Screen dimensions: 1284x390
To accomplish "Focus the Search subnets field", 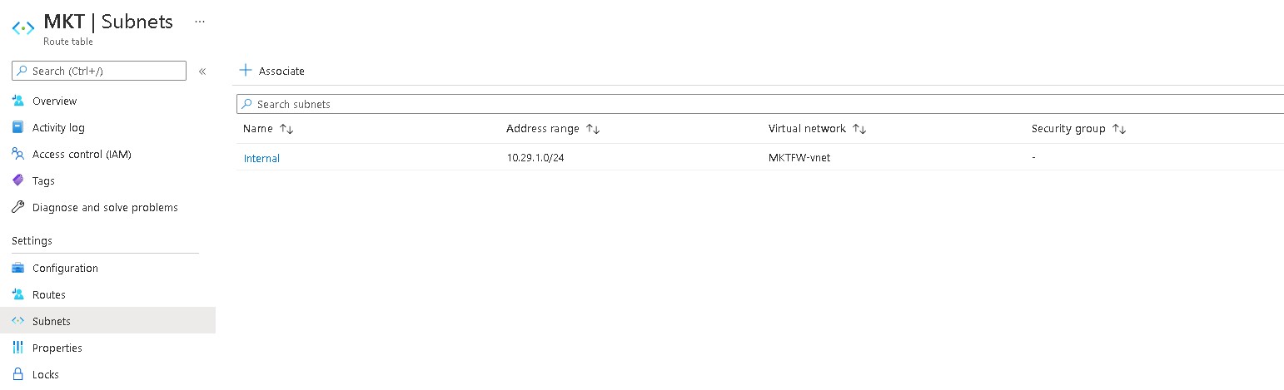I will tap(760, 104).
